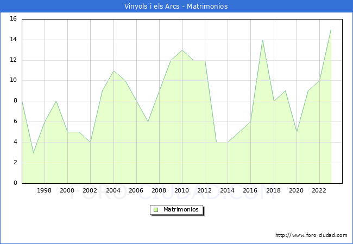The width and height of the screenshot is (353, 244).
Task: Select the 2010 x-axis label
Action: 182,191
